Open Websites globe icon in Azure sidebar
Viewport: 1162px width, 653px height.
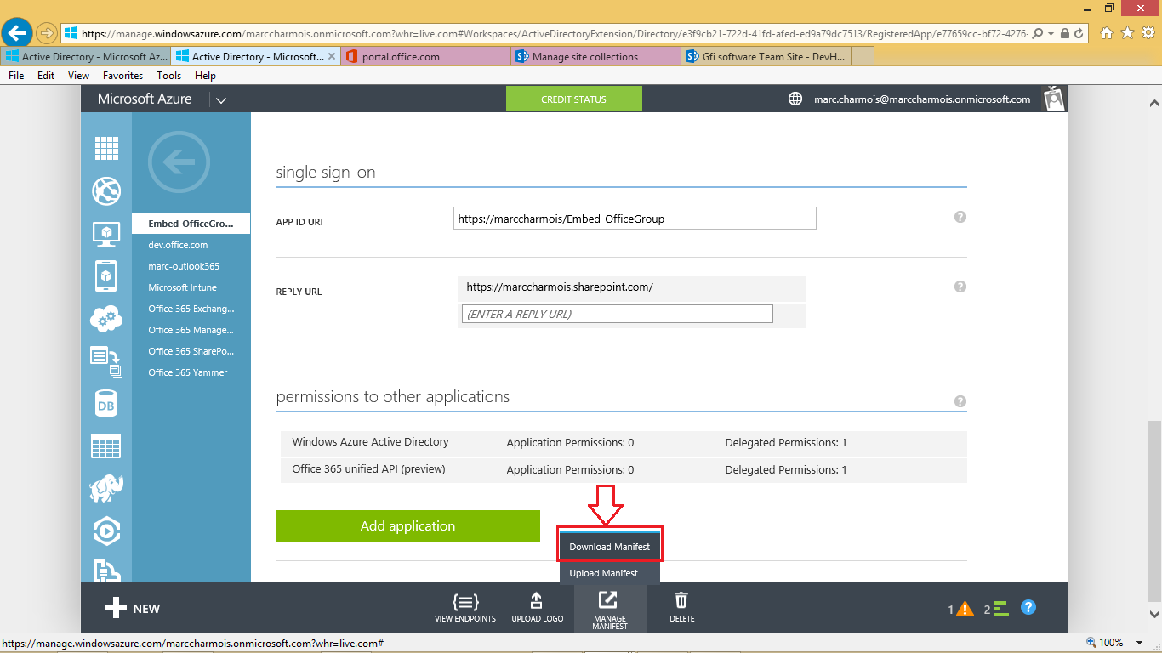(x=106, y=191)
